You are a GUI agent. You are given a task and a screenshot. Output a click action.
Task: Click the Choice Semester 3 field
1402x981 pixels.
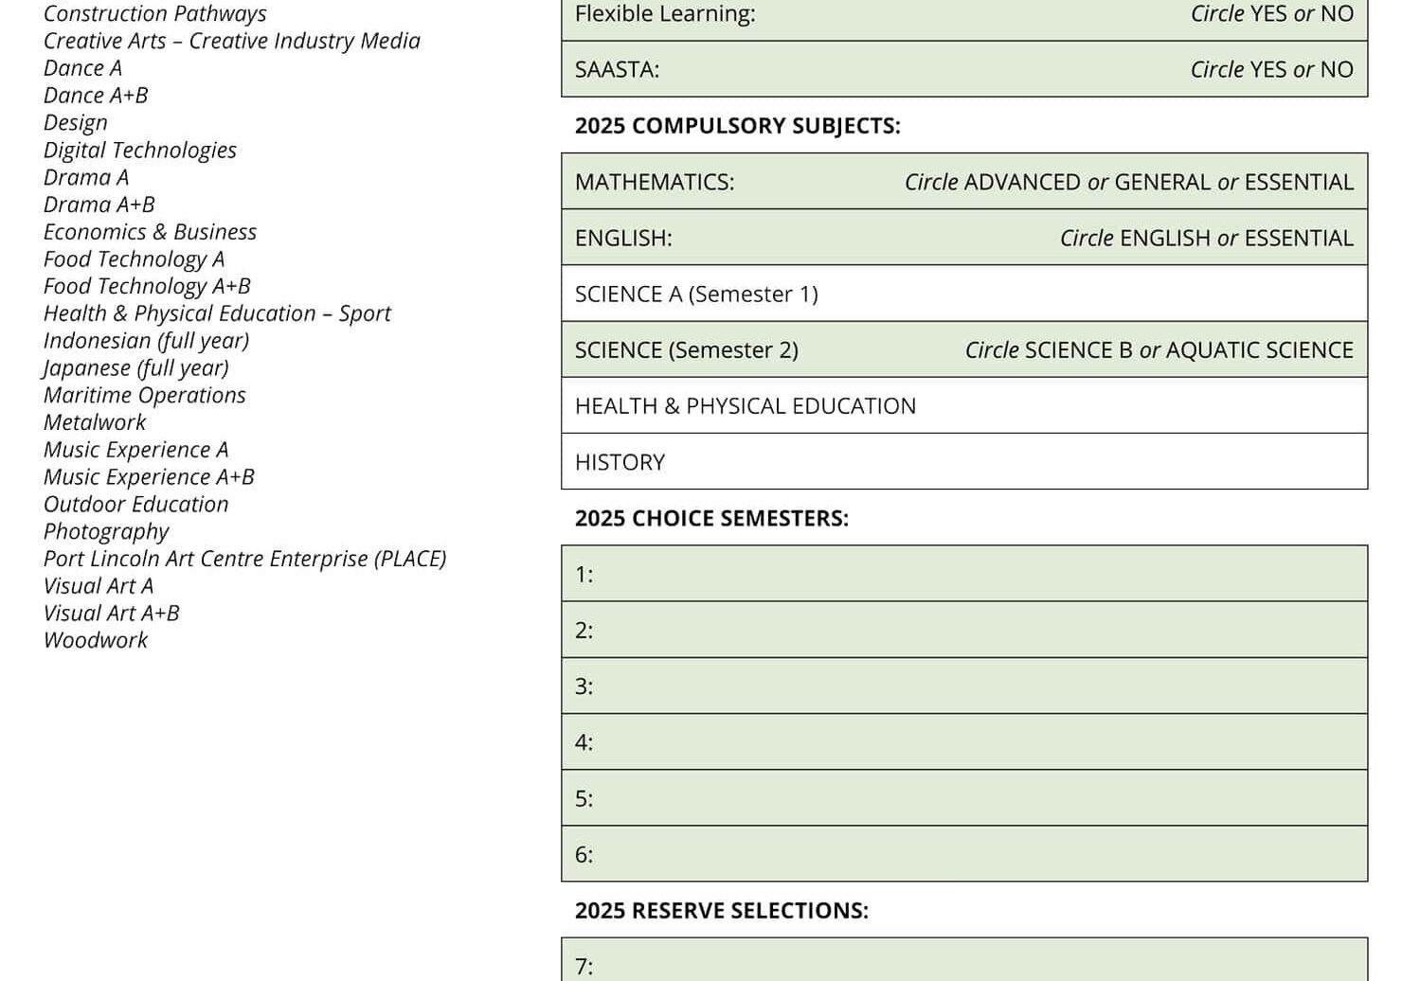pyautogui.click(x=964, y=686)
